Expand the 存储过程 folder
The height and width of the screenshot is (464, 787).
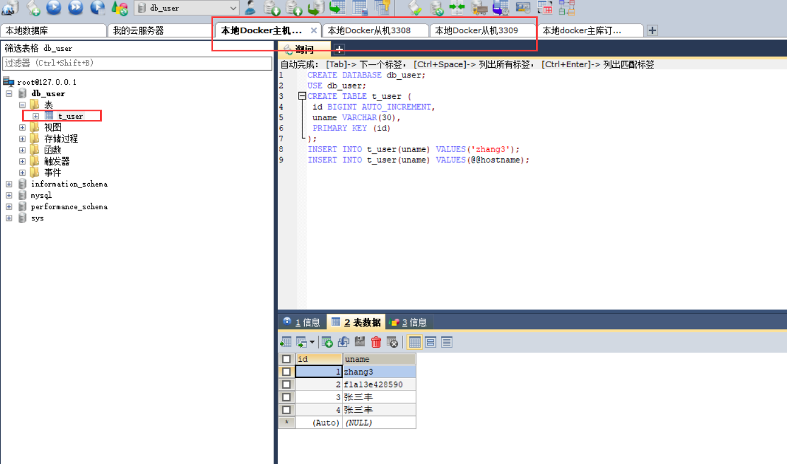coord(23,138)
